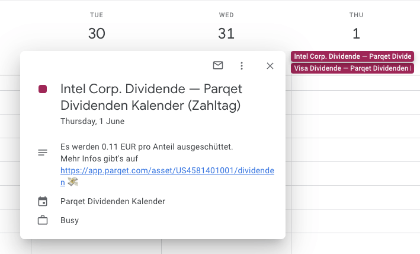Click the 'Thursday, 1 June' date text
Image resolution: width=420 pixels, height=254 pixels.
click(x=92, y=121)
